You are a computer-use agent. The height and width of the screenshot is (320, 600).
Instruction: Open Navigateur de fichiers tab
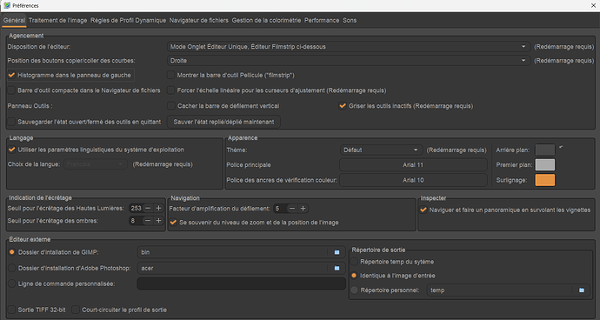pos(199,20)
